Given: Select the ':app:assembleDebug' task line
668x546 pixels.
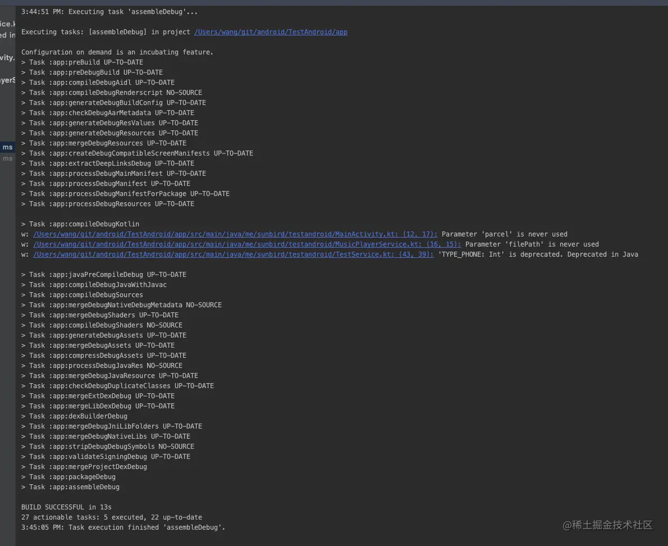Looking at the screenshot, I should pos(71,488).
